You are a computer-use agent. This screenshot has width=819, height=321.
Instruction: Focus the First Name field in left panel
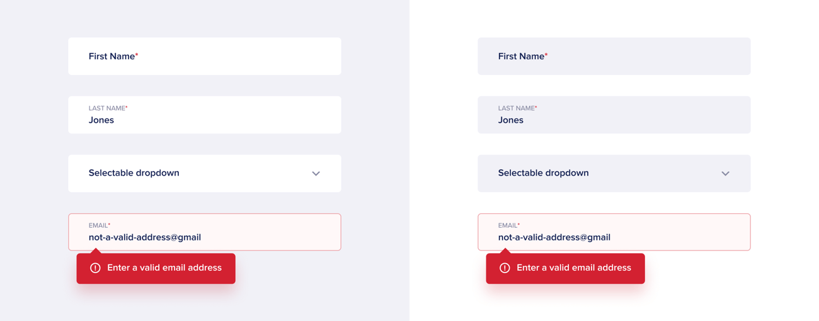204,56
